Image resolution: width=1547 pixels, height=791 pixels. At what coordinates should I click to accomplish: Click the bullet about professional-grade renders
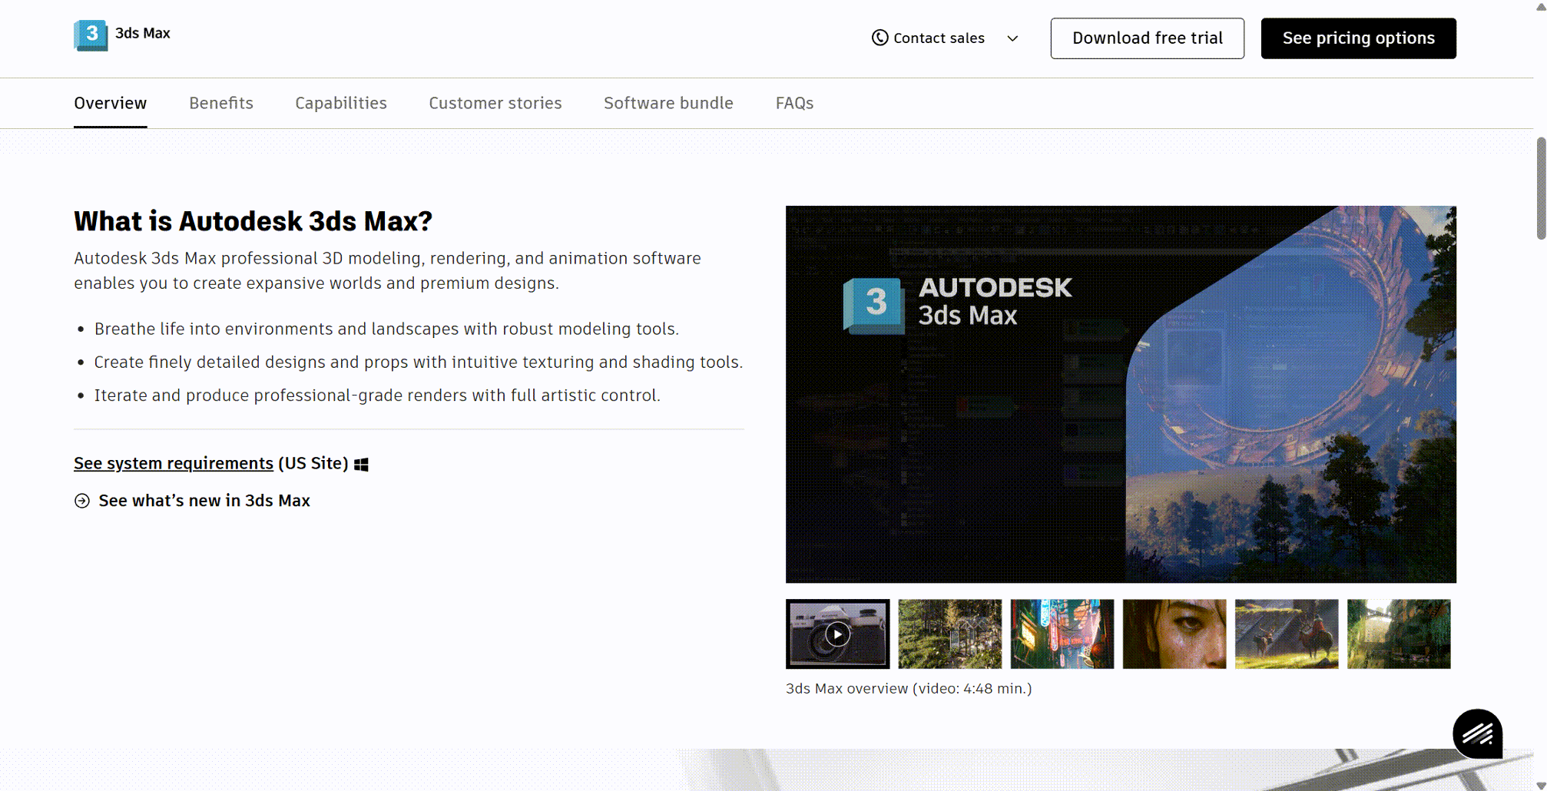pyautogui.click(x=377, y=395)
